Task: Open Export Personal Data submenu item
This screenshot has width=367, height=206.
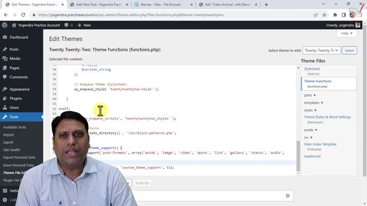Action: pyautogui.click(x=19, y=157)
